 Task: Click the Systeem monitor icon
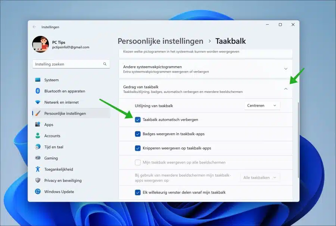pos(38,80)
